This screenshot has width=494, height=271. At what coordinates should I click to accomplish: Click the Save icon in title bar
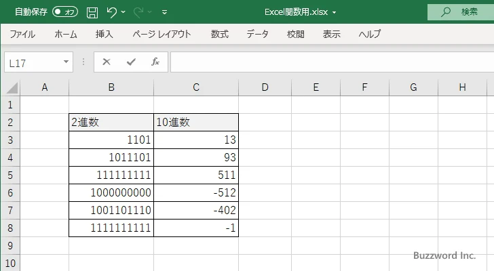tap(92, 12)
